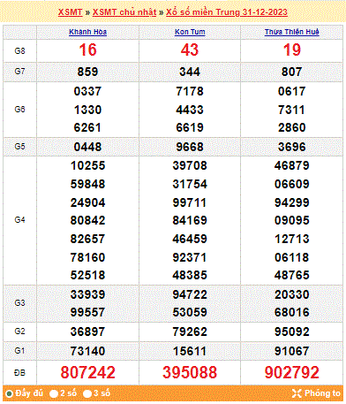The height and width of the screenshot is (404, 346).
Task: Click the G6 number 7178
Action: [x=190, y=91]
